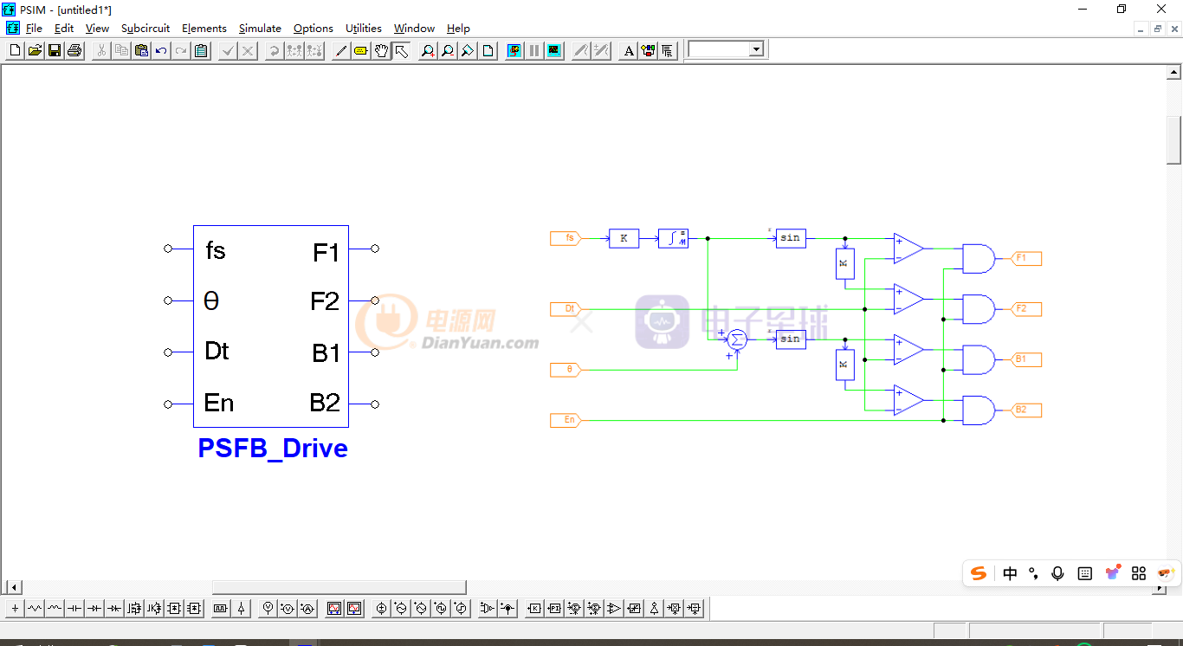Place an inductor element
Image resolution: width=1183 pixels, height=646 pixels.
(x=55, y=609)
